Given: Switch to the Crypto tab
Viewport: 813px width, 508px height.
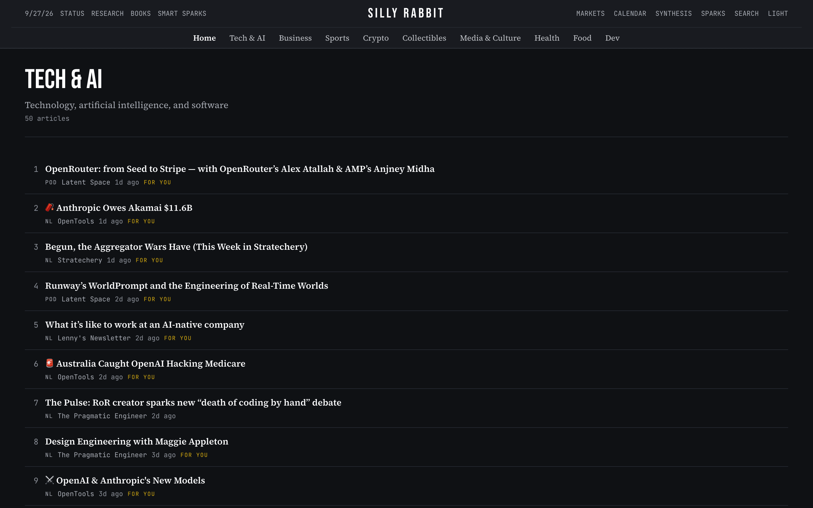Looking at the screenshot, I should click(376, 38).
